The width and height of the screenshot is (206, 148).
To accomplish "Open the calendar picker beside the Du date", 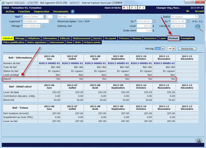I will coord(154,21).
